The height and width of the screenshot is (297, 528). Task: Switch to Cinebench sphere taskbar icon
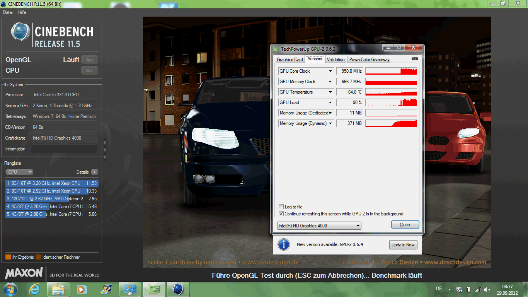(x=178, y=289)
